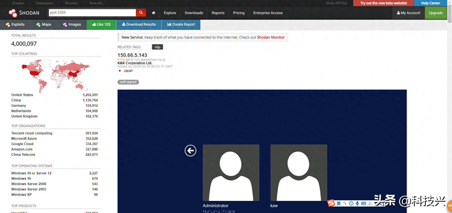This screenshot has width=452, height=213.
Task: Switch to the Maps tab
Action: (x=44, y=25)
